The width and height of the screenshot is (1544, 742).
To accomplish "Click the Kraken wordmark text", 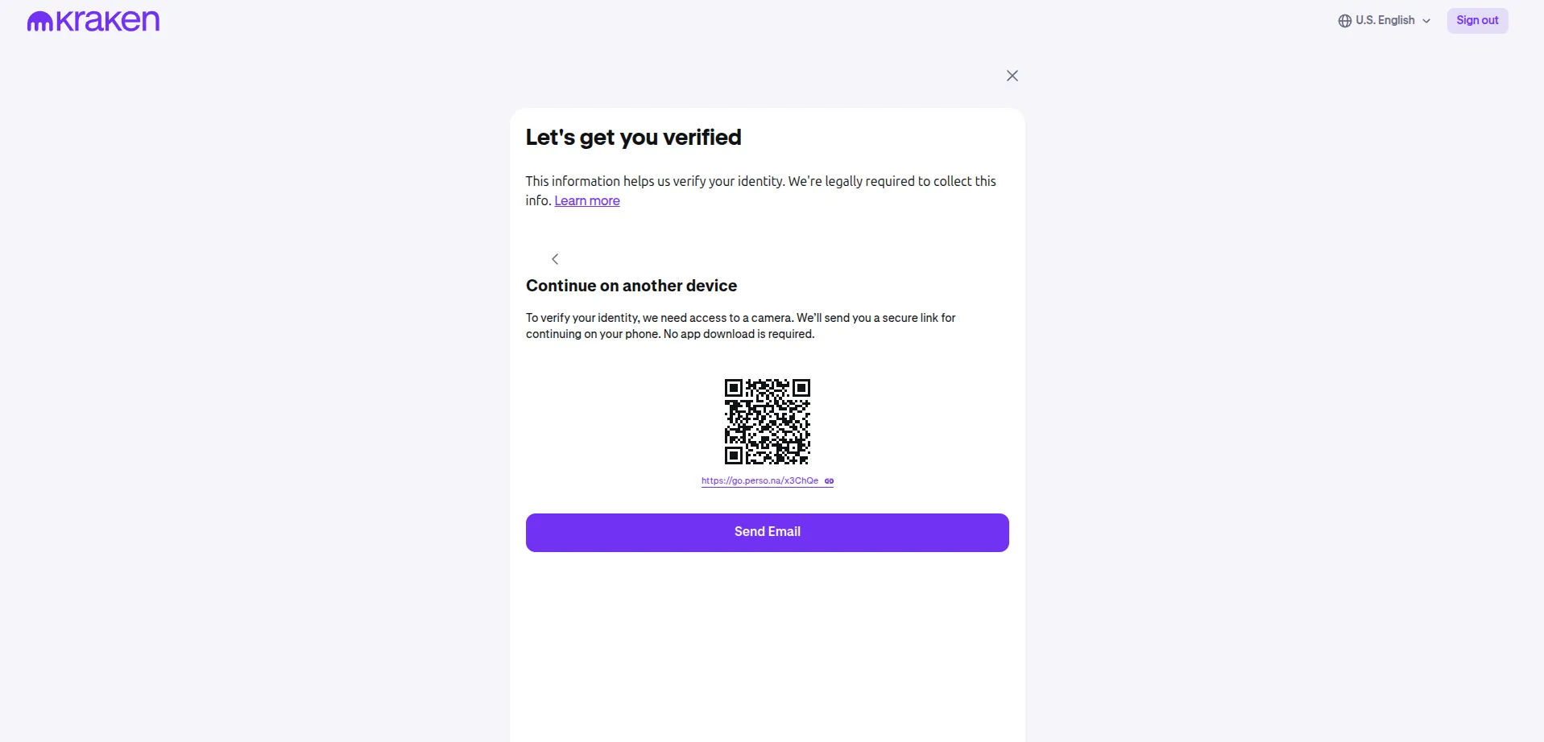I will click(x=108, y=21).
